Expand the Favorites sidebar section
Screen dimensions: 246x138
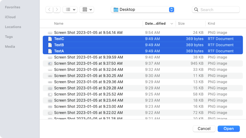click(12, 7)
